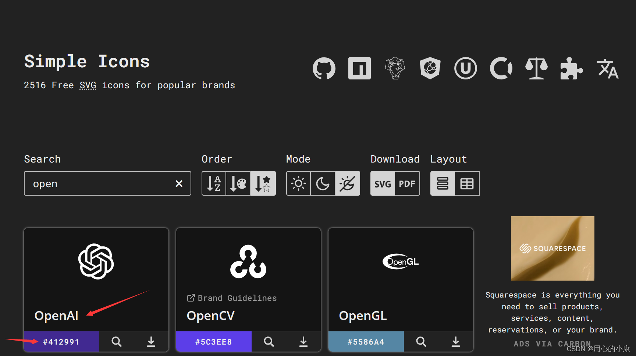Copy OpenGL color #5586A4
Viewport: 636px width, 356px height.
[x=366, y=342]
